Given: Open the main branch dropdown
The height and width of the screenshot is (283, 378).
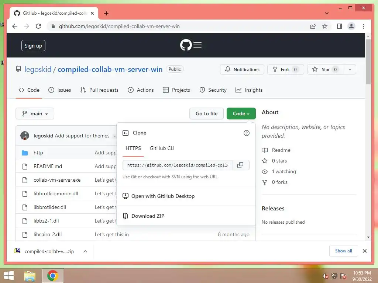Looking at the screenshot, I should [35, 113].
